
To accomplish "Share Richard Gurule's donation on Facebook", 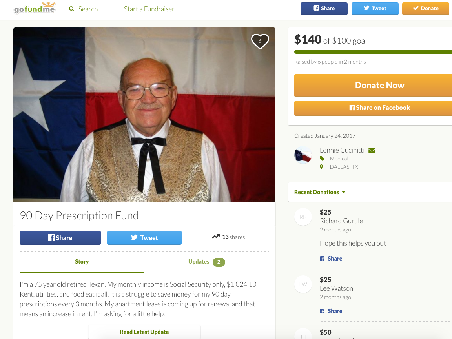I will coord(331,259).
